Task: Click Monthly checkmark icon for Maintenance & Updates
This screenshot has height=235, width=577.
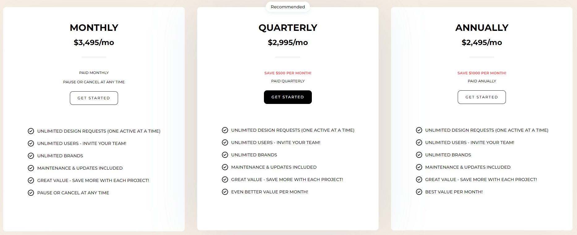Action: (x=31, y=168)
